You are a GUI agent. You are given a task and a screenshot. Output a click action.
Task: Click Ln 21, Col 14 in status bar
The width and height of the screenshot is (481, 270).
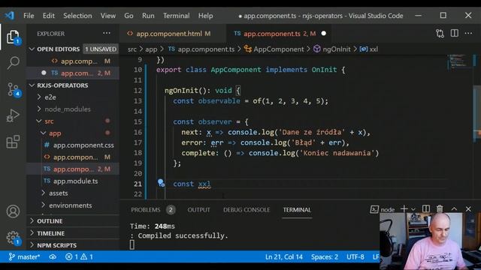pos(284,256)
